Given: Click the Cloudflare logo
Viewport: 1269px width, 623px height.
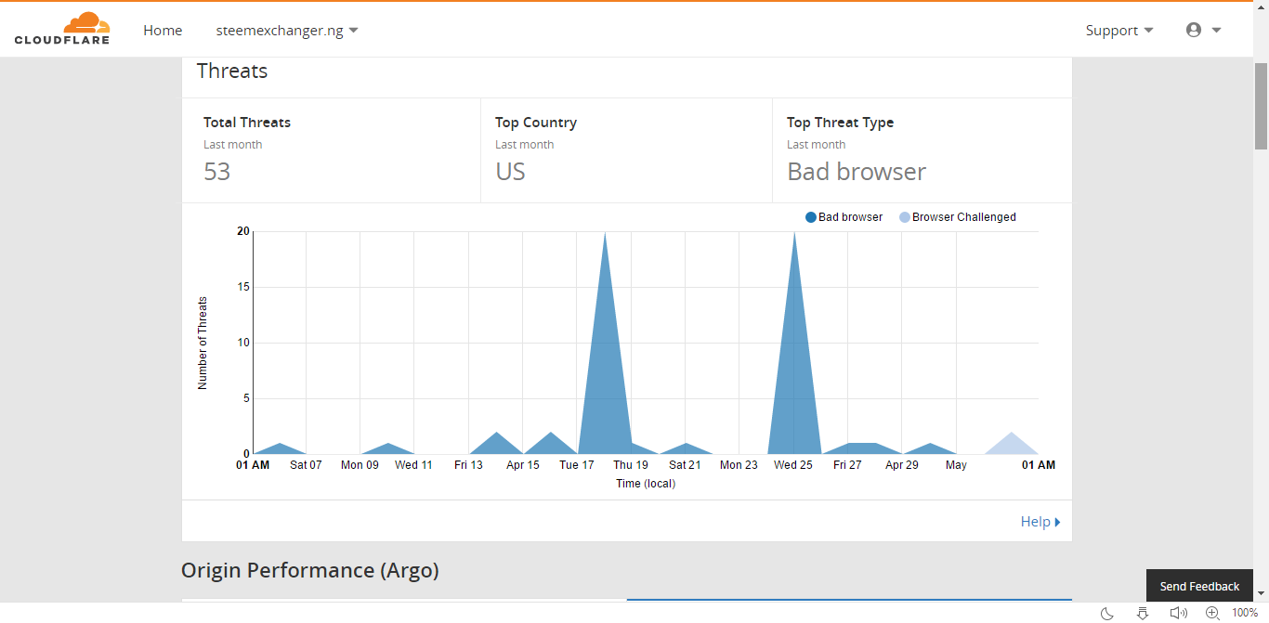Looking at the screenshot, I should click(x=62, y=29).
